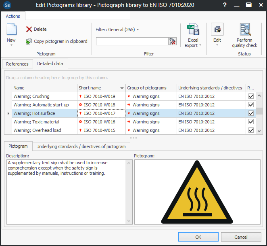Click the red Delete X icon
The image size is (267, 246).
pyautogui.click(x=29, y=29)
